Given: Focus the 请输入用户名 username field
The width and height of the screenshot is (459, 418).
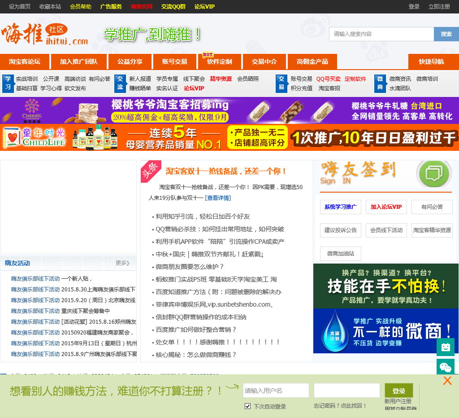Looking at the screenshot, I should click(x=276, y=391).
